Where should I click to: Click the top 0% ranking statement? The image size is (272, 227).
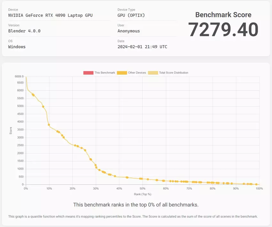point(136,205)
